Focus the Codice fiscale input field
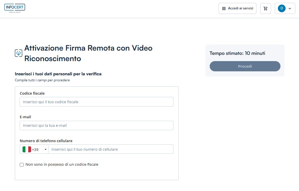 96,102
